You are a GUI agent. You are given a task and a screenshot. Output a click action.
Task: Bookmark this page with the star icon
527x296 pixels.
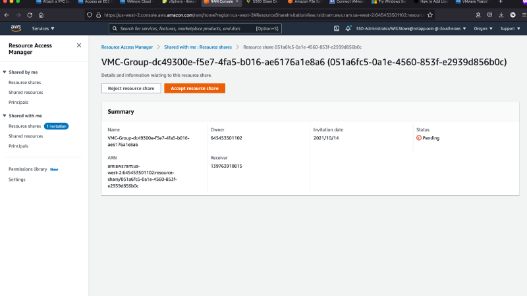pos(430,15)
